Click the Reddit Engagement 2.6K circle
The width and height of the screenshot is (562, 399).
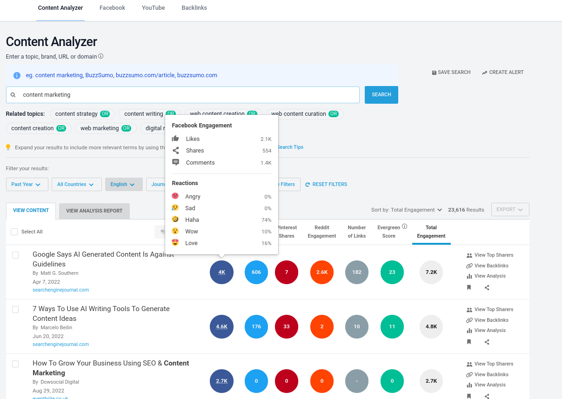[322, 272]
